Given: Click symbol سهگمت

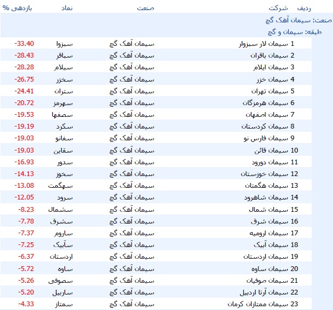Looking at the screenshot, I should 61,186.
